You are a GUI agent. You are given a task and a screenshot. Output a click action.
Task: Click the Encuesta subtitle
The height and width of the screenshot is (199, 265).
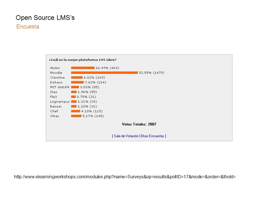point(28,27)
